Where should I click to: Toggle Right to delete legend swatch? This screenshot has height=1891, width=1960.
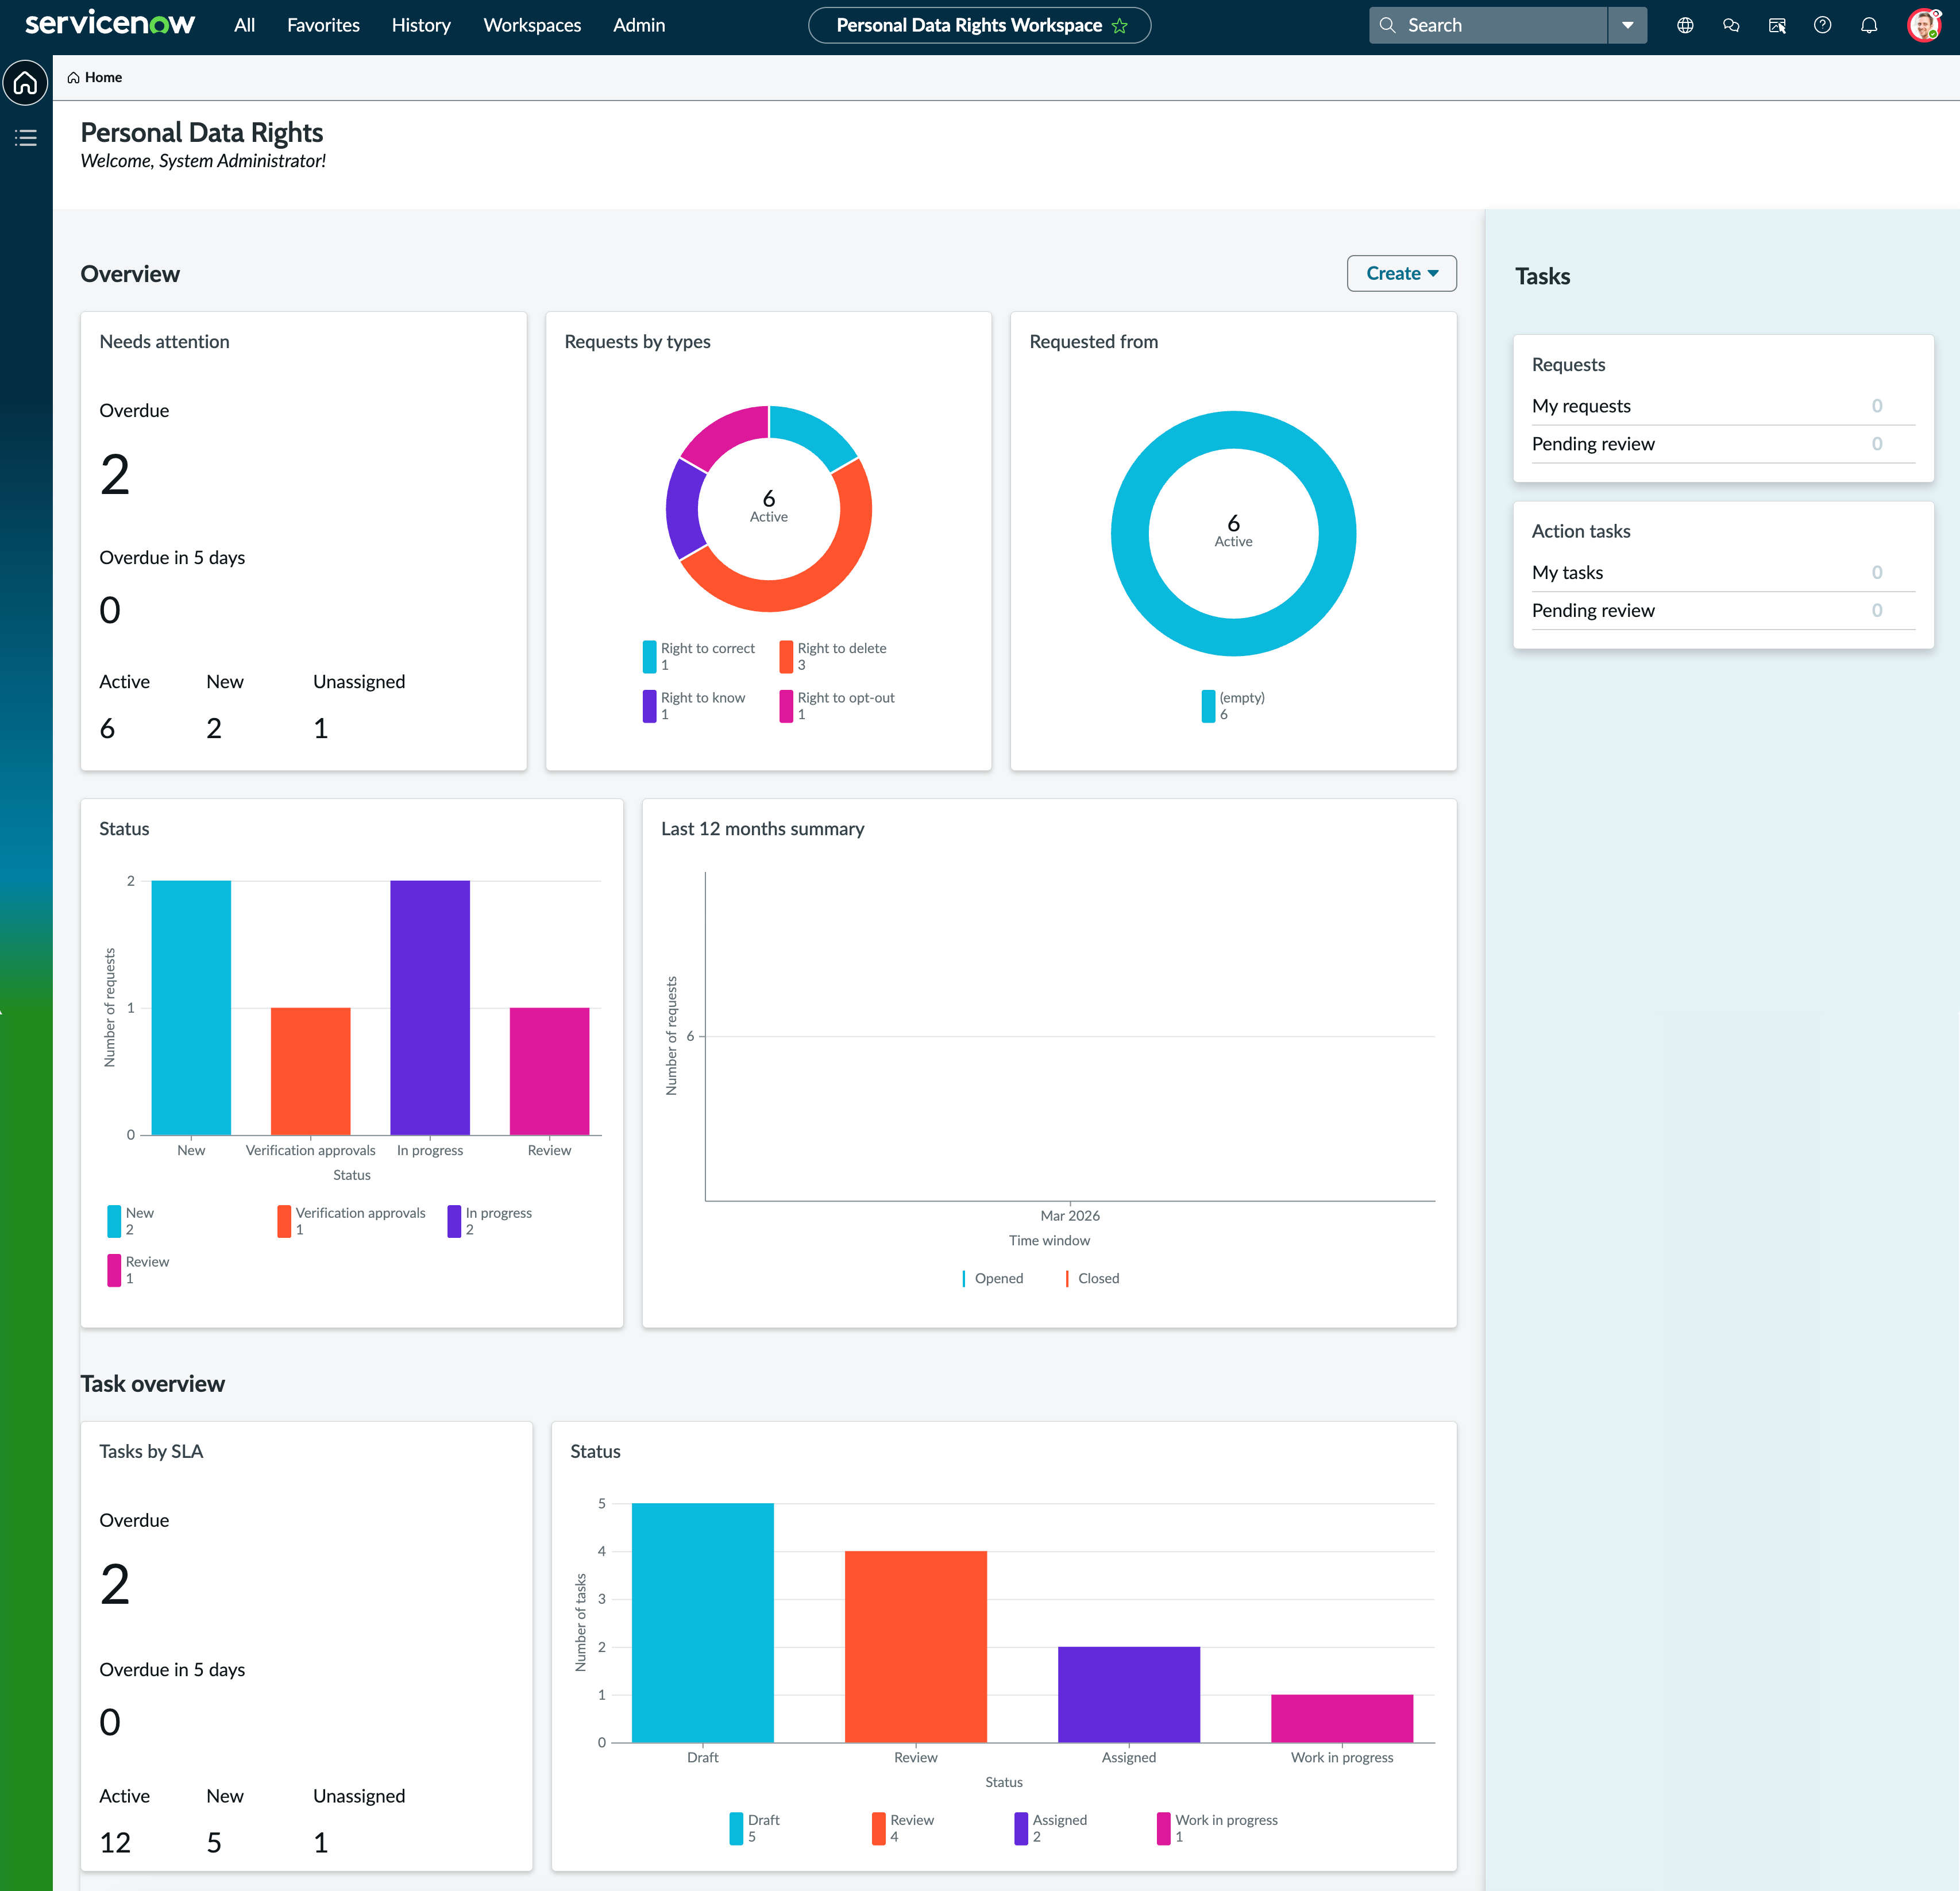pos(786,656)
